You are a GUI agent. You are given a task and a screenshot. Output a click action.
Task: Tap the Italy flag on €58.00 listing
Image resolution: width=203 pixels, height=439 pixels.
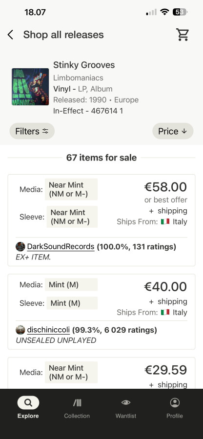tap(165, 221)
